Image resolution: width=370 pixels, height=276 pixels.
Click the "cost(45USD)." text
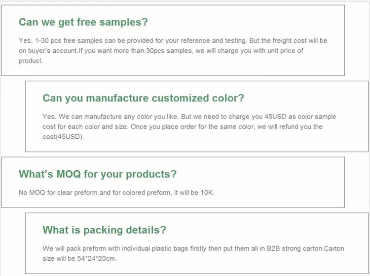tap(64, 137)
